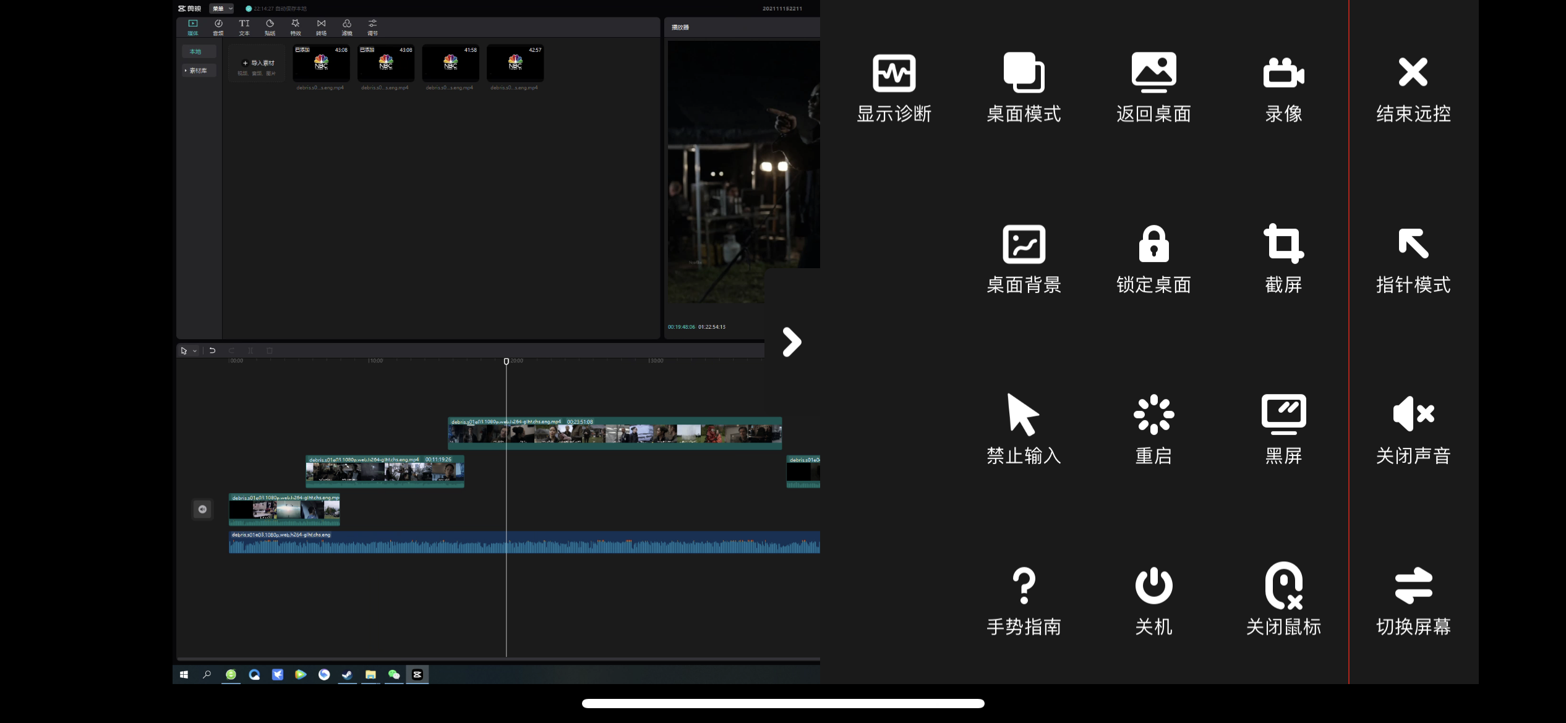
Task: Switch to the 转场 transitions tab
Action: pyautogui.click(x=321, y=27)
